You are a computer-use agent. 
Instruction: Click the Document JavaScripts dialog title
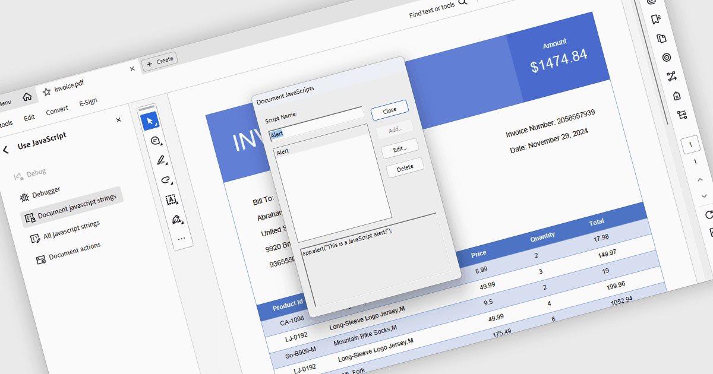(285, 94)
